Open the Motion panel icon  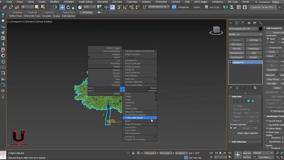tap(249, 23)
